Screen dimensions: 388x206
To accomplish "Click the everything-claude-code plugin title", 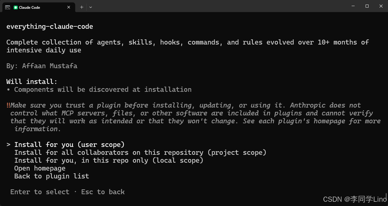I will [x=50, y=26].
